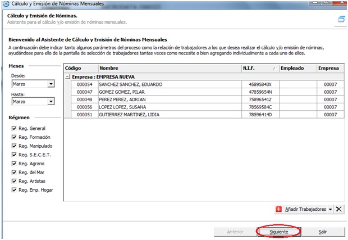This screenshot has height=240, width=348.
Task: Click Empresa cell 00007 in the EDUARDO row
Action: [x=330, y=84]
